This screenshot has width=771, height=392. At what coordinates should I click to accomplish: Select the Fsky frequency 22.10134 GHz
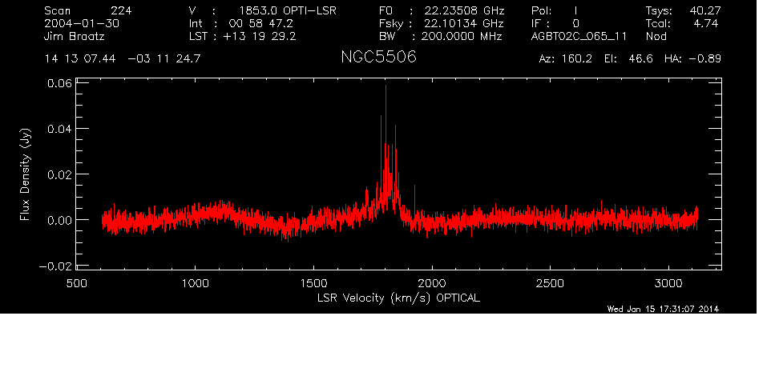tap(464, 23)
